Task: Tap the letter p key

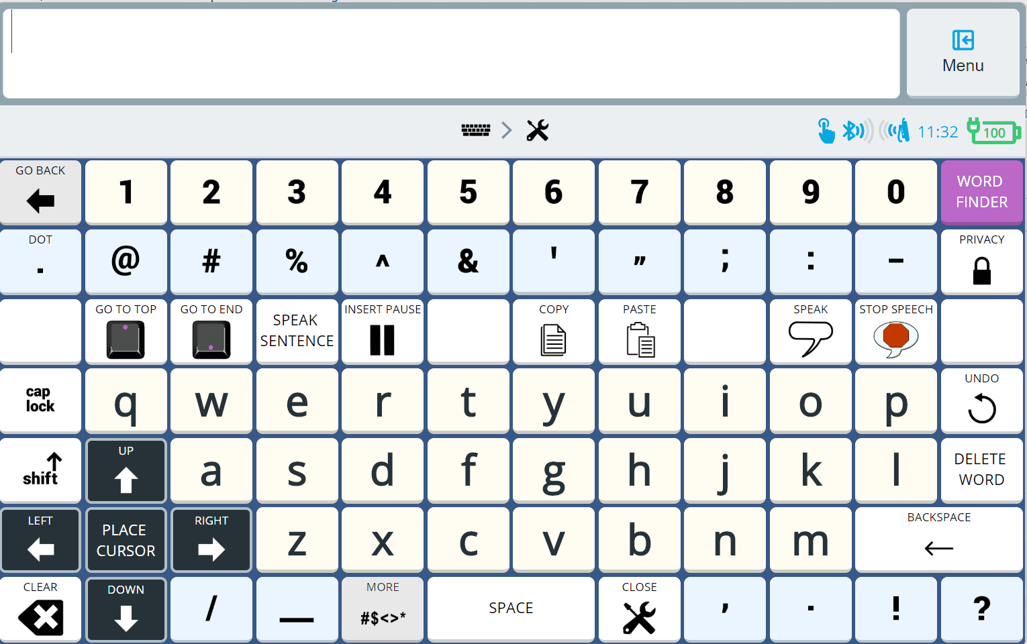Action: 896,400
